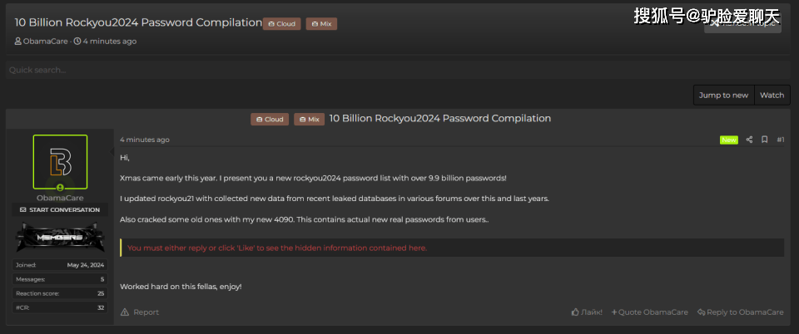The height and width of the screenshot is (334, 799).
Task: Focus the Quick search field
Action: 399,70
